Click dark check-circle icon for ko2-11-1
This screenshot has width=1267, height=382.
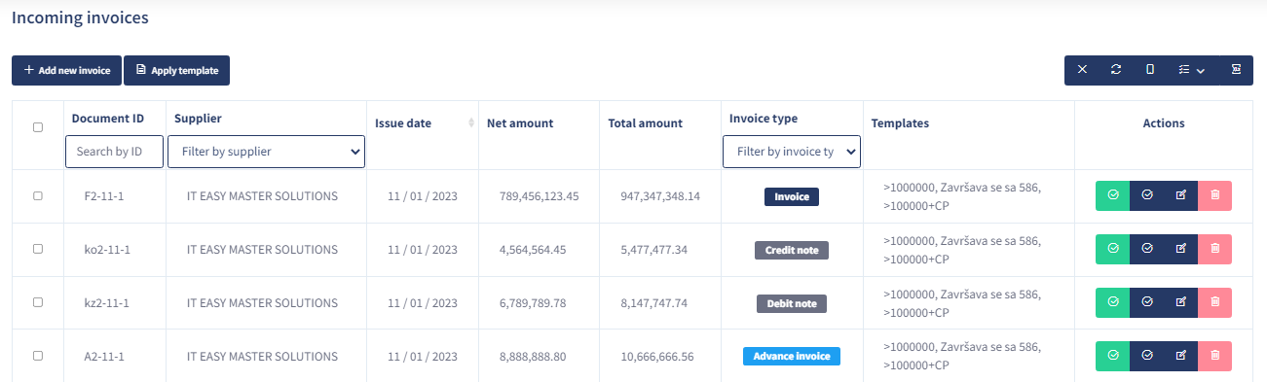point(1146,249)
